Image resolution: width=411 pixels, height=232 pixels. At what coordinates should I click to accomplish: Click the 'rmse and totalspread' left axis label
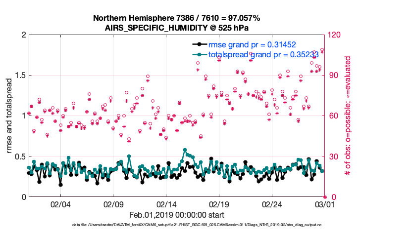point(10,116)
